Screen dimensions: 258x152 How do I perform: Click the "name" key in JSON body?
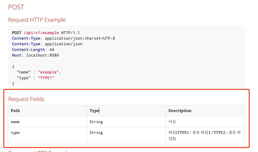tap(24, 72)
